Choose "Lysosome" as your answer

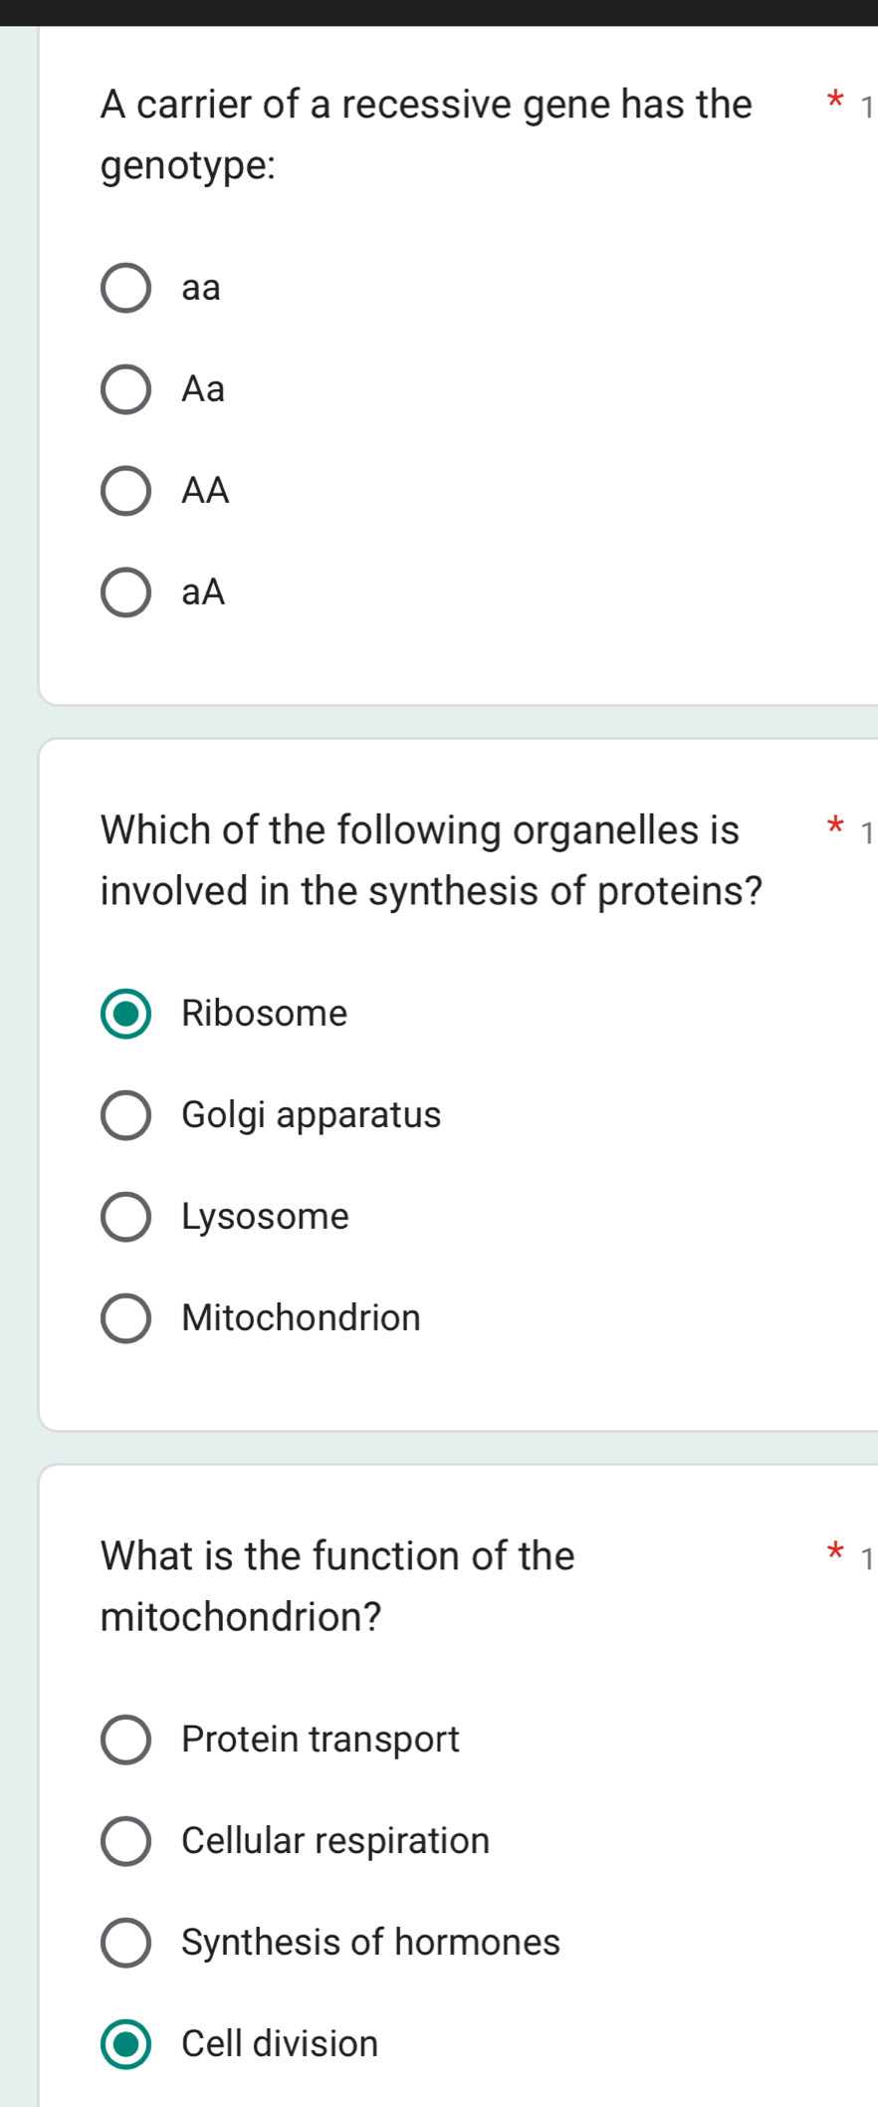click(124, 1217)
